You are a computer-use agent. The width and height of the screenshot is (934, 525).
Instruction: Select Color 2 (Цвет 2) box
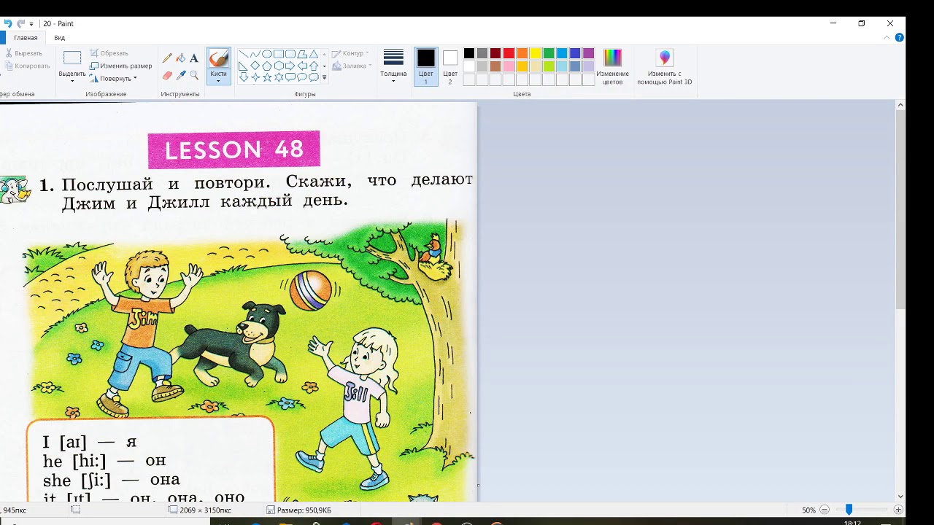tap(450, 66)
